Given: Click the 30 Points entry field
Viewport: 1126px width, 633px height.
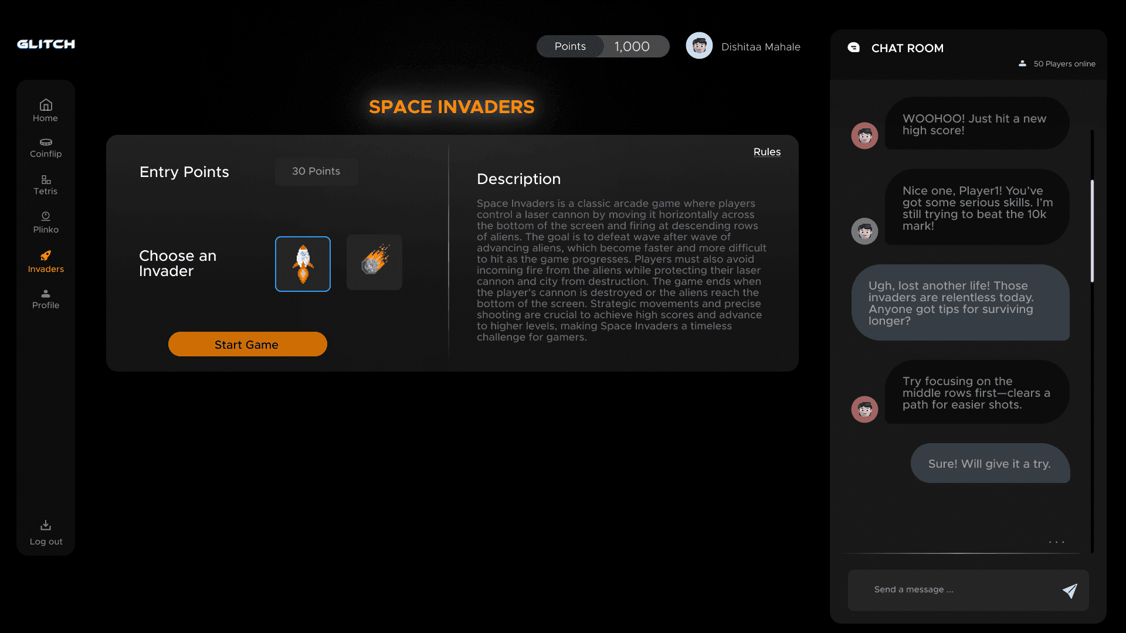Looking at the screenshot, I should click(316, 171).
